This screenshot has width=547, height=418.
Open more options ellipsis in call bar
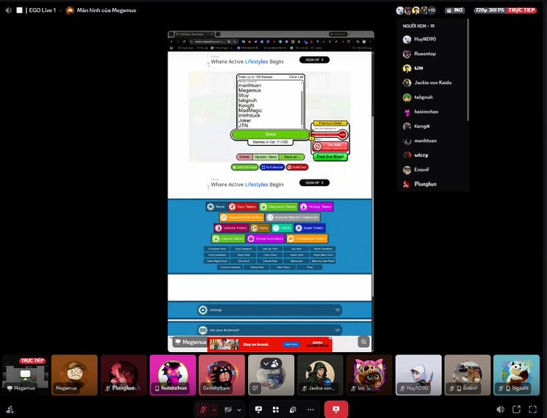pyautogui.click(x=310, y=410)
